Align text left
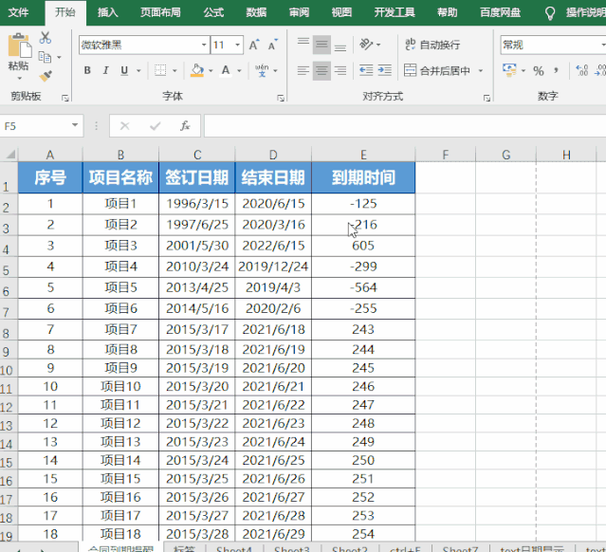This screenshot has height=552, width=606. pos(303,71)
